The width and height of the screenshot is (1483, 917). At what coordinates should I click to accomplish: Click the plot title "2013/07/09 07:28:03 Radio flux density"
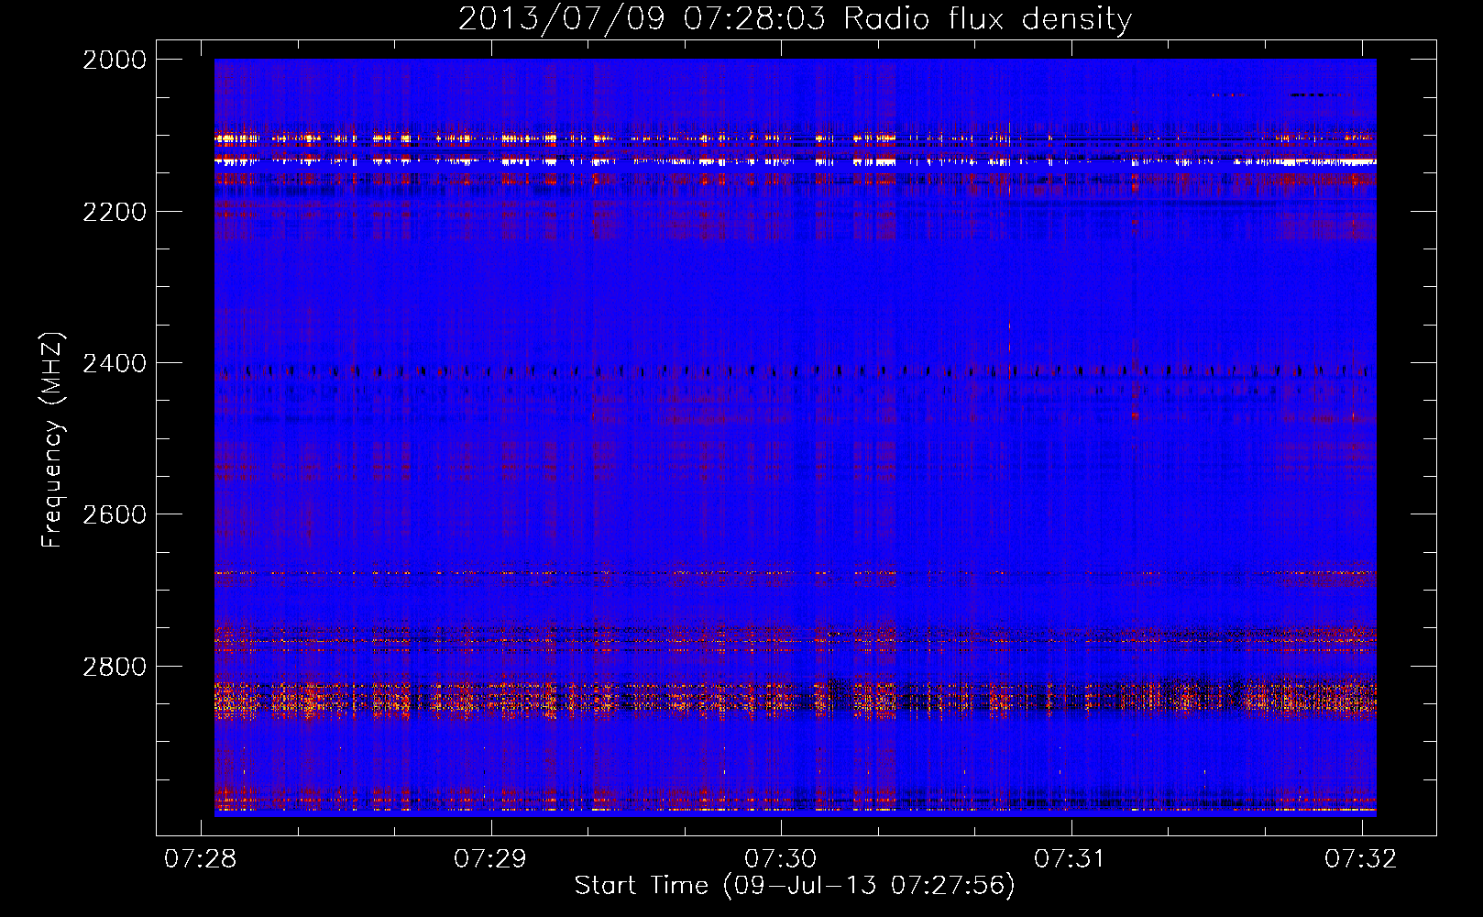(795, 19)
